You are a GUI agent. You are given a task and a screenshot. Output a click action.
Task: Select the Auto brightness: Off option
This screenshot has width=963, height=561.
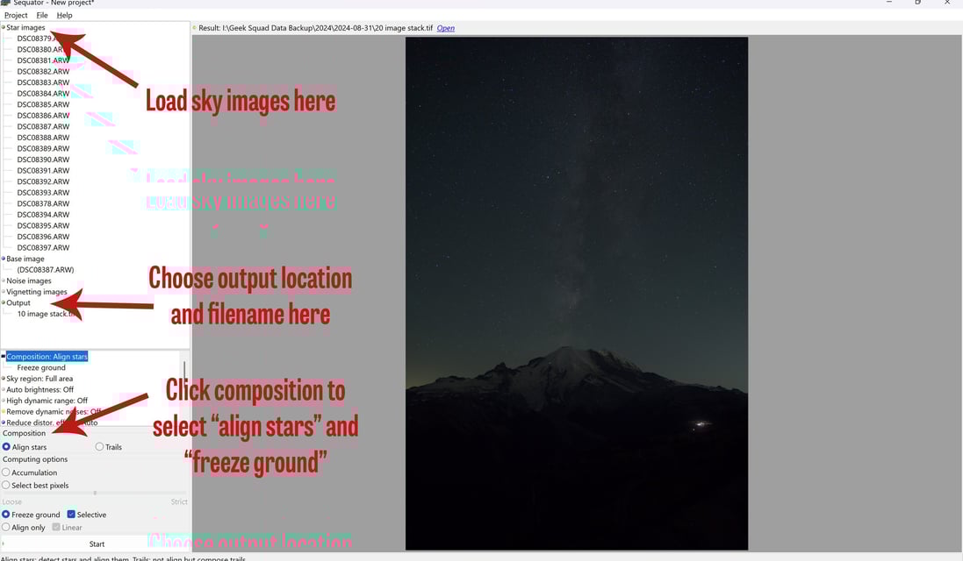pyautogui.click(x=40, y=390)
